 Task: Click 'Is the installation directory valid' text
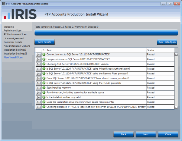click(63, 97)
